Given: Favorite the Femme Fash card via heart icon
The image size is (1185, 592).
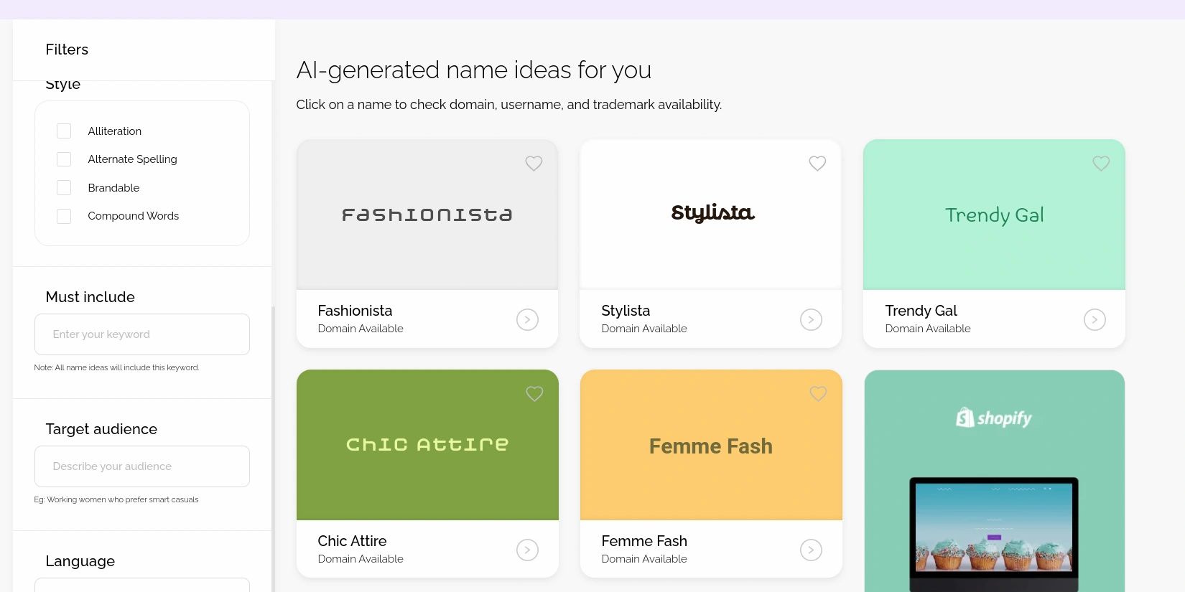Looking at the screenshot, I should (x=817, y=394).
